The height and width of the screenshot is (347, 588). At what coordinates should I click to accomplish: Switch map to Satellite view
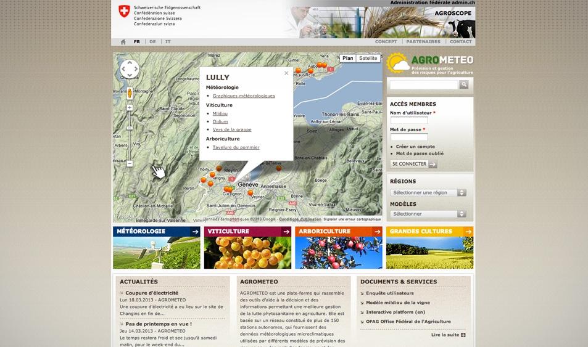tap(368, 58)
